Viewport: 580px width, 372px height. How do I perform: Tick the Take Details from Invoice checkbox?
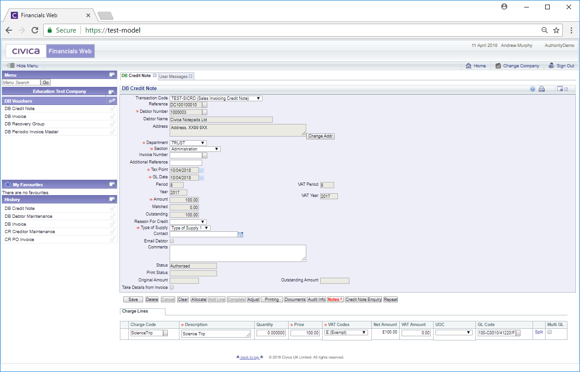pos(172,287)
